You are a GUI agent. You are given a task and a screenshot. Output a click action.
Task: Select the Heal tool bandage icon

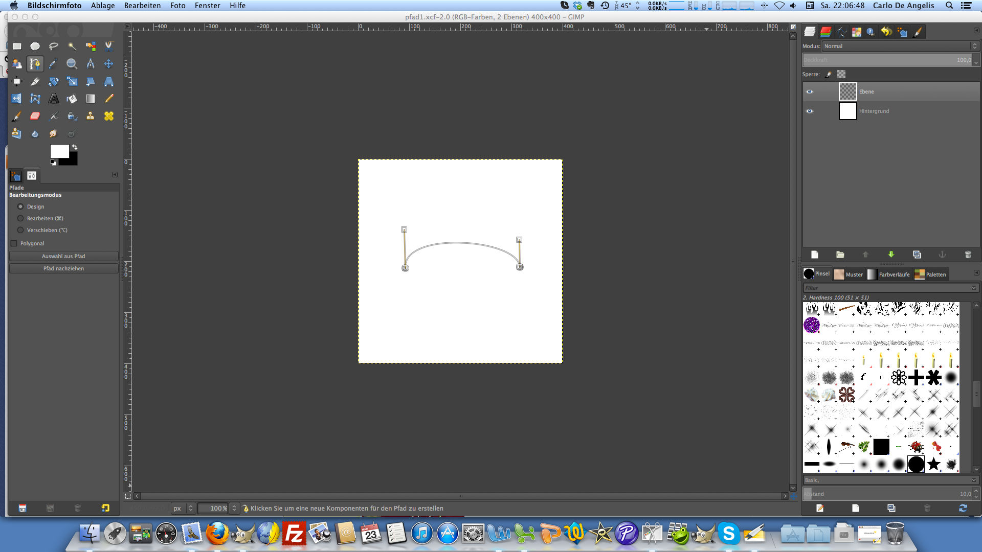pos(109,116)
